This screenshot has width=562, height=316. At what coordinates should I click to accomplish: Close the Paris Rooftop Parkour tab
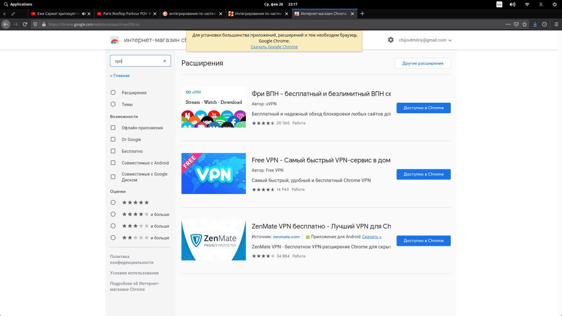[x=155, y=14]
